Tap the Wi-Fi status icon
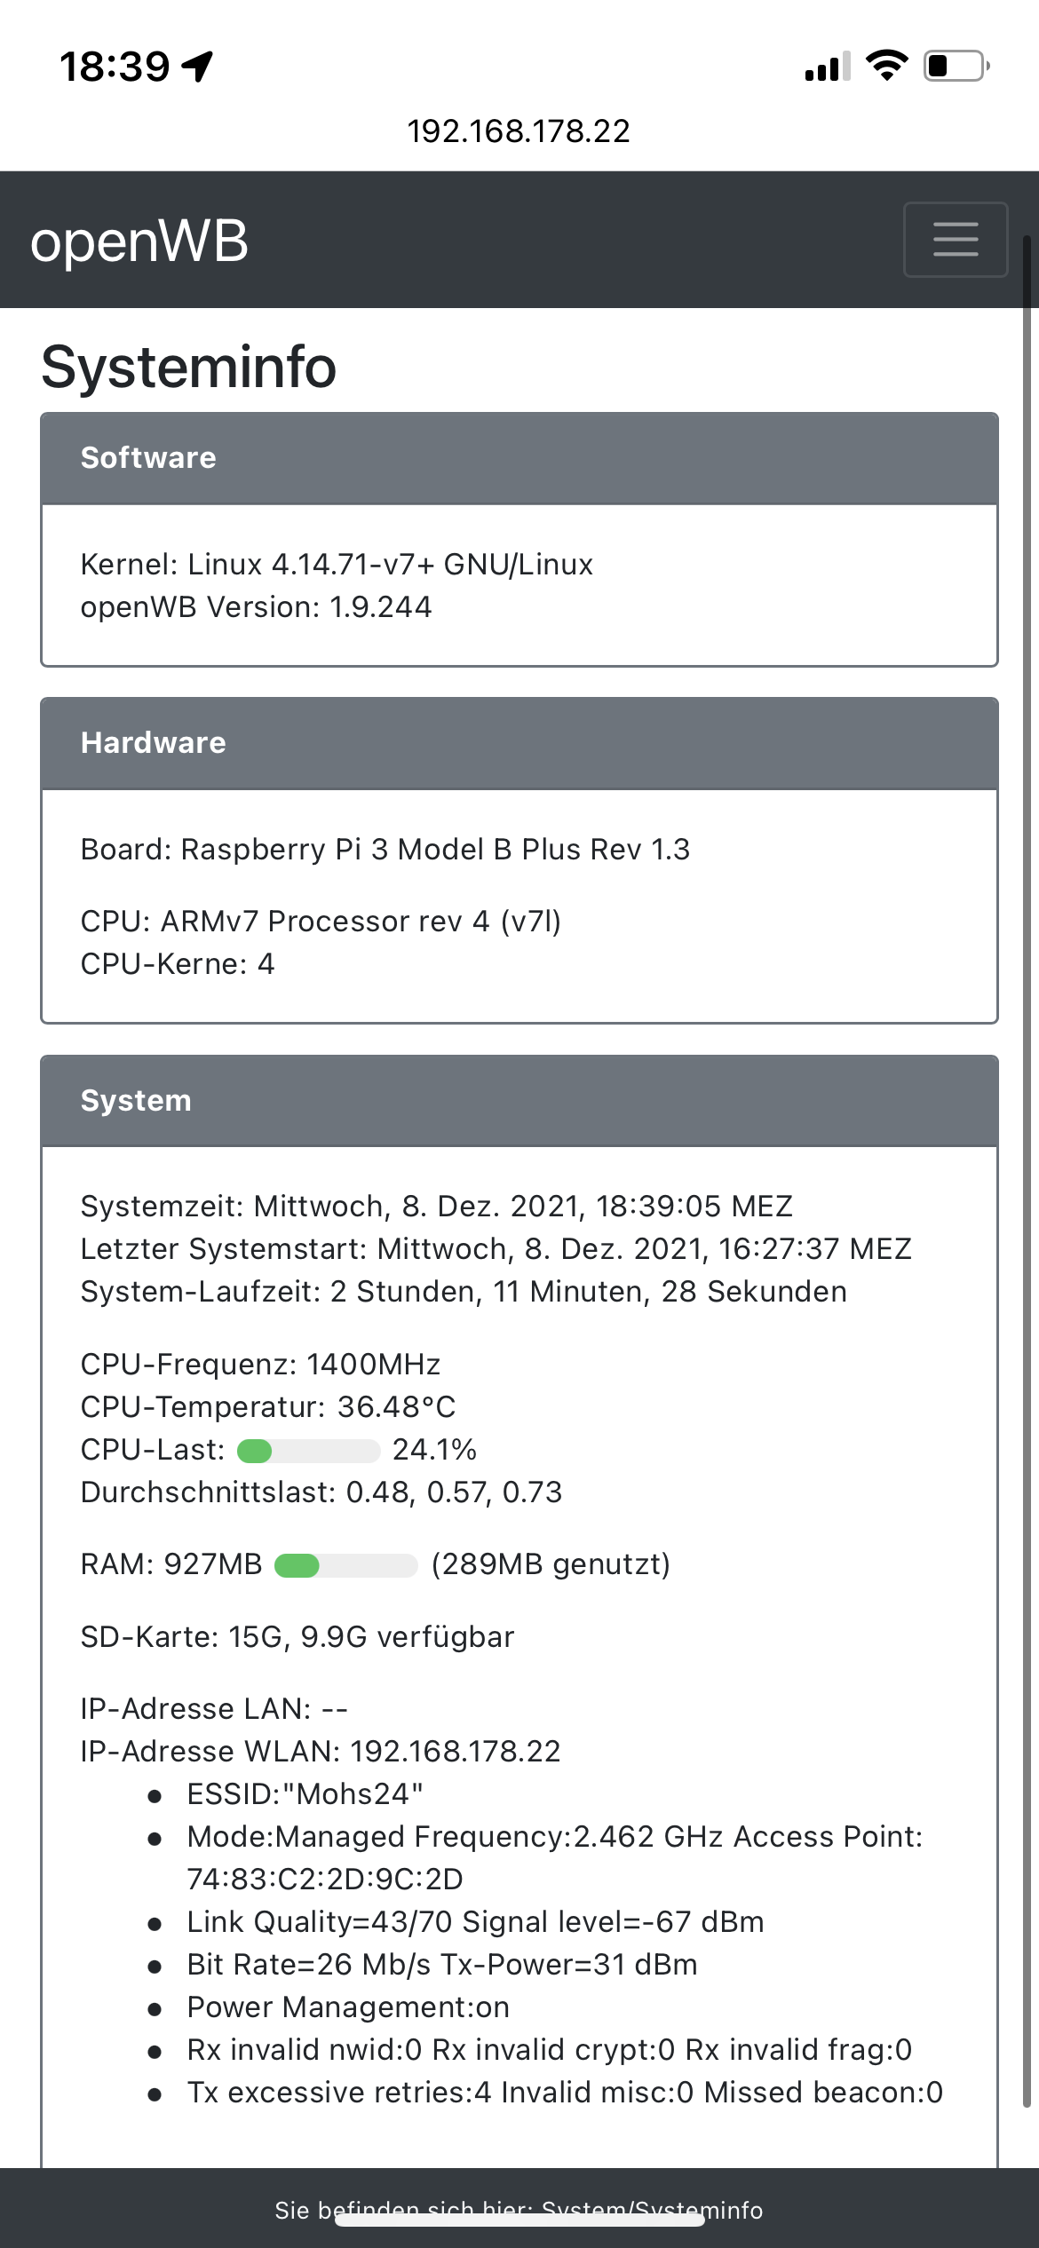Screen dimensions: 1039x2248 click(886, 66)
